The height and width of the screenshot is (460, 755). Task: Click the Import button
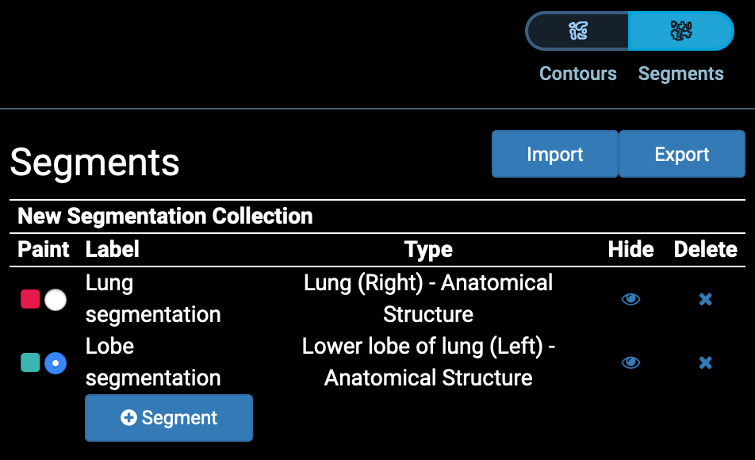(554, 154)
